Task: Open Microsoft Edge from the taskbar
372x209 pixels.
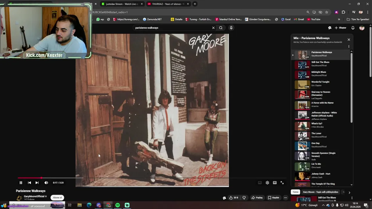Action: tap(89, 205)
